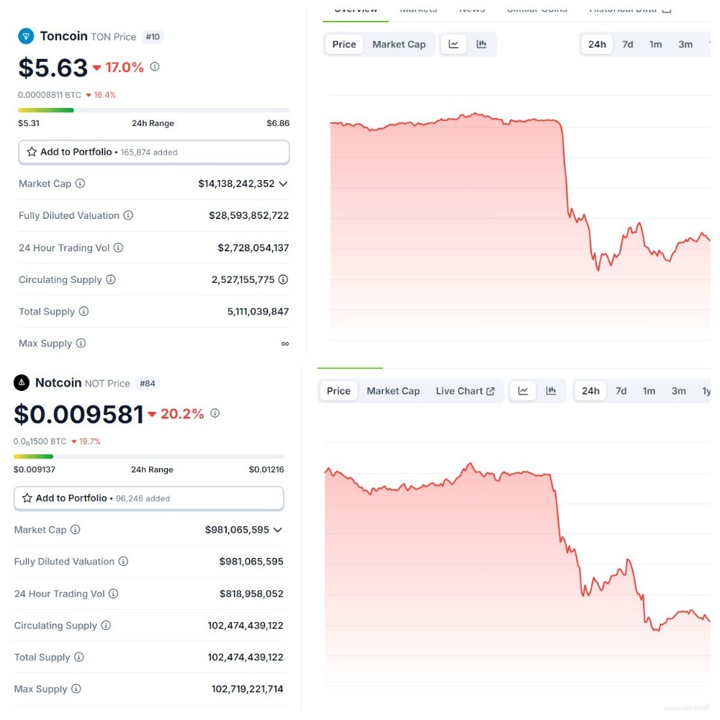Click info icon beside Toncoin Market Cap
Viewport: 720px width, 720px height.
click(80, 184)
